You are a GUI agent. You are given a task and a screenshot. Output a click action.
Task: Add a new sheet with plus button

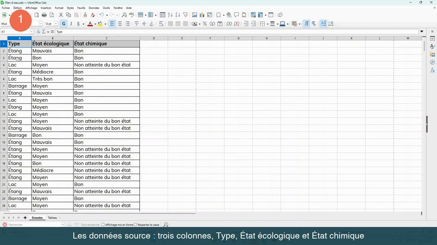coord(25,218)
